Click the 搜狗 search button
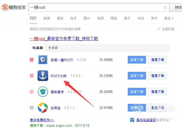The height and width of the screenshot is (128, 182). [176, 8]
